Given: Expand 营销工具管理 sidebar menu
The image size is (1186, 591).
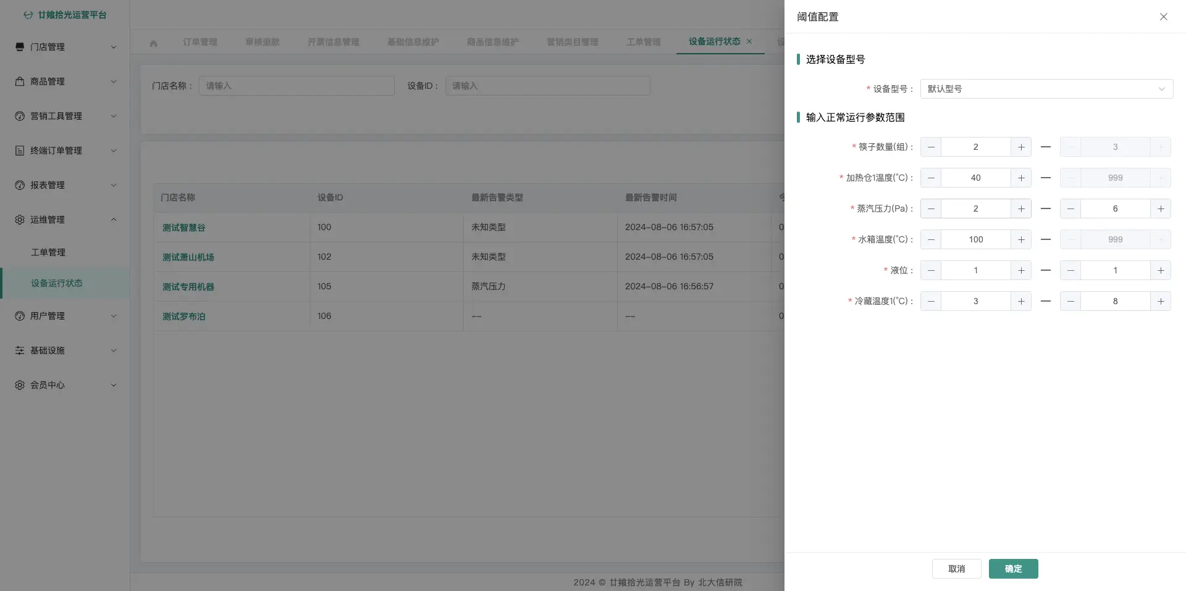Looking at the screenshot, I should point(65,116).
